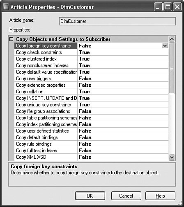Click the properties grid scrollbar thumb
Image resolution: width=184 pixels, height=207 pixels.
click(x=172, y=68)
